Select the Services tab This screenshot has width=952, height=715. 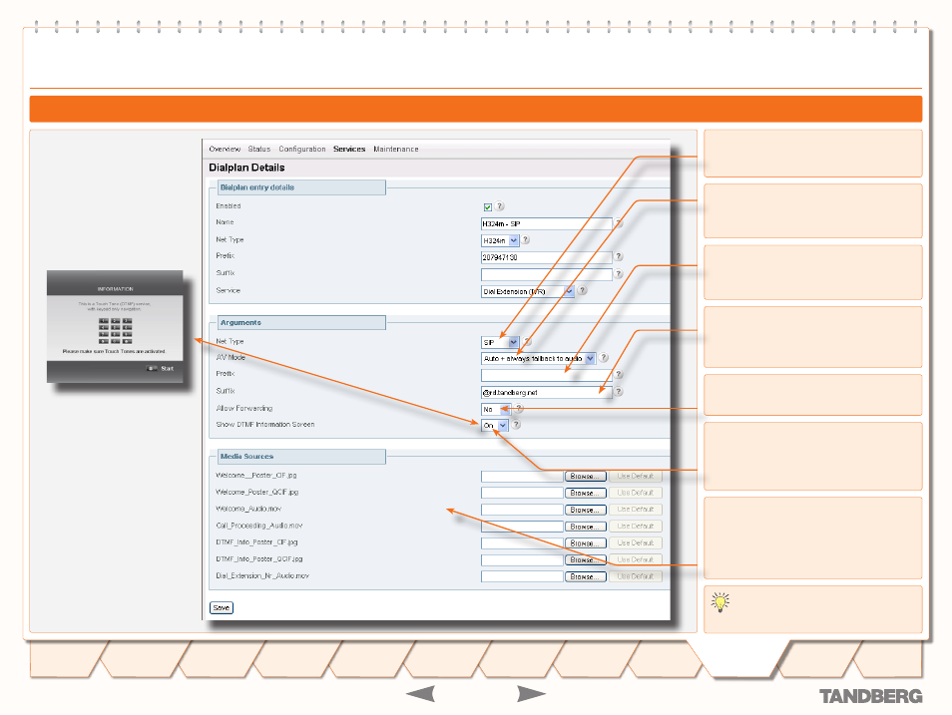click(349, 150)
